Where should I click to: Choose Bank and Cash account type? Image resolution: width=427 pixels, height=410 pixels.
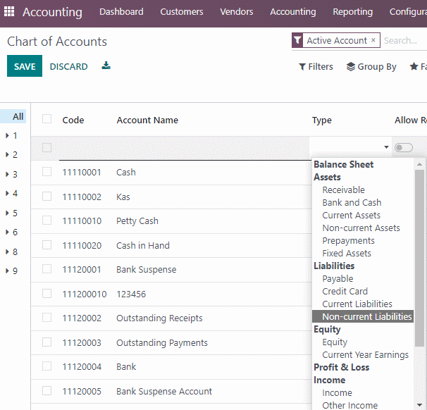click(x=352, y=203)
